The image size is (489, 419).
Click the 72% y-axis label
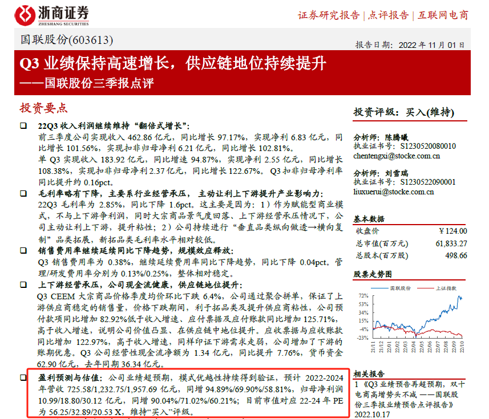point(363,296)
